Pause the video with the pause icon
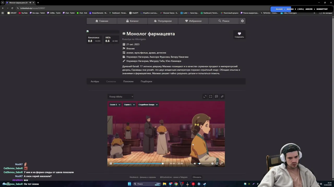This screenshot has height=187, width=334. coord(111,163)
